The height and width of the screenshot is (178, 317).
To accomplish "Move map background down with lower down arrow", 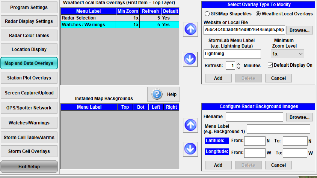I will [x=190, y=149].
